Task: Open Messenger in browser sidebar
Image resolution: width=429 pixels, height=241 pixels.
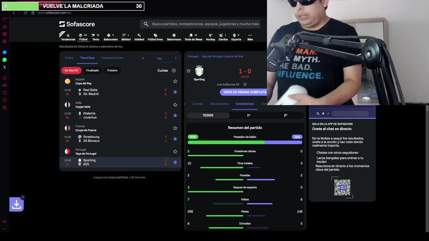Action: [x=4, y=53]
